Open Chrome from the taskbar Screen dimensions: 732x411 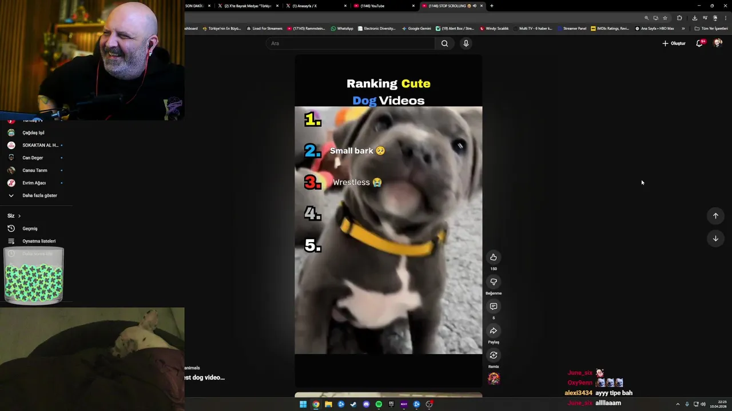(x=316, y=404)
